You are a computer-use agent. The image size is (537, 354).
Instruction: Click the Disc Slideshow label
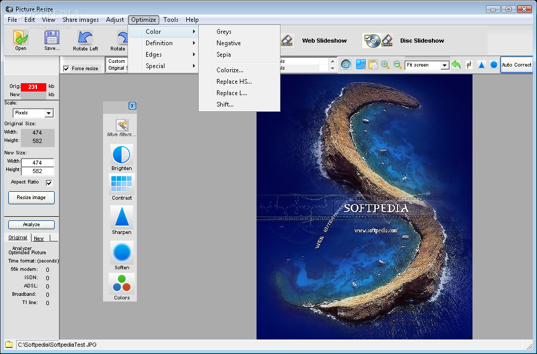pos(422,41)
